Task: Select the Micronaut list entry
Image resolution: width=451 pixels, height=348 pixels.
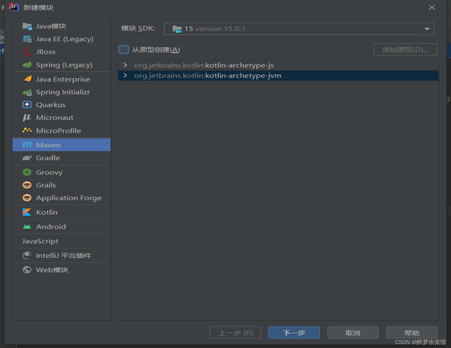Action: click(62, 118)
